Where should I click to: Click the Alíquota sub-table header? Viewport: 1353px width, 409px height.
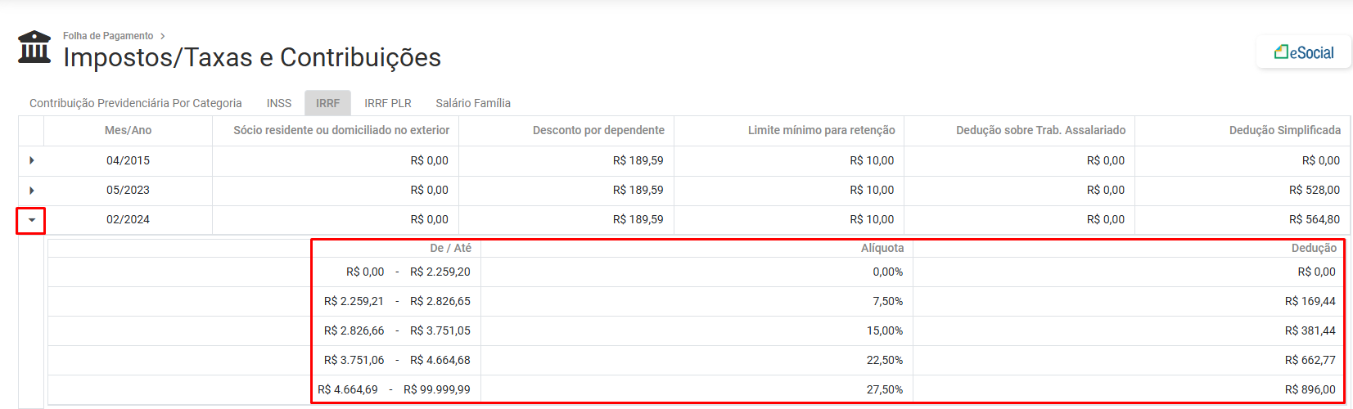882,248
